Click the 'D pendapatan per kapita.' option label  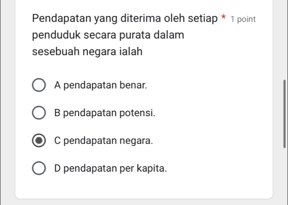click(x=111, y=168)
